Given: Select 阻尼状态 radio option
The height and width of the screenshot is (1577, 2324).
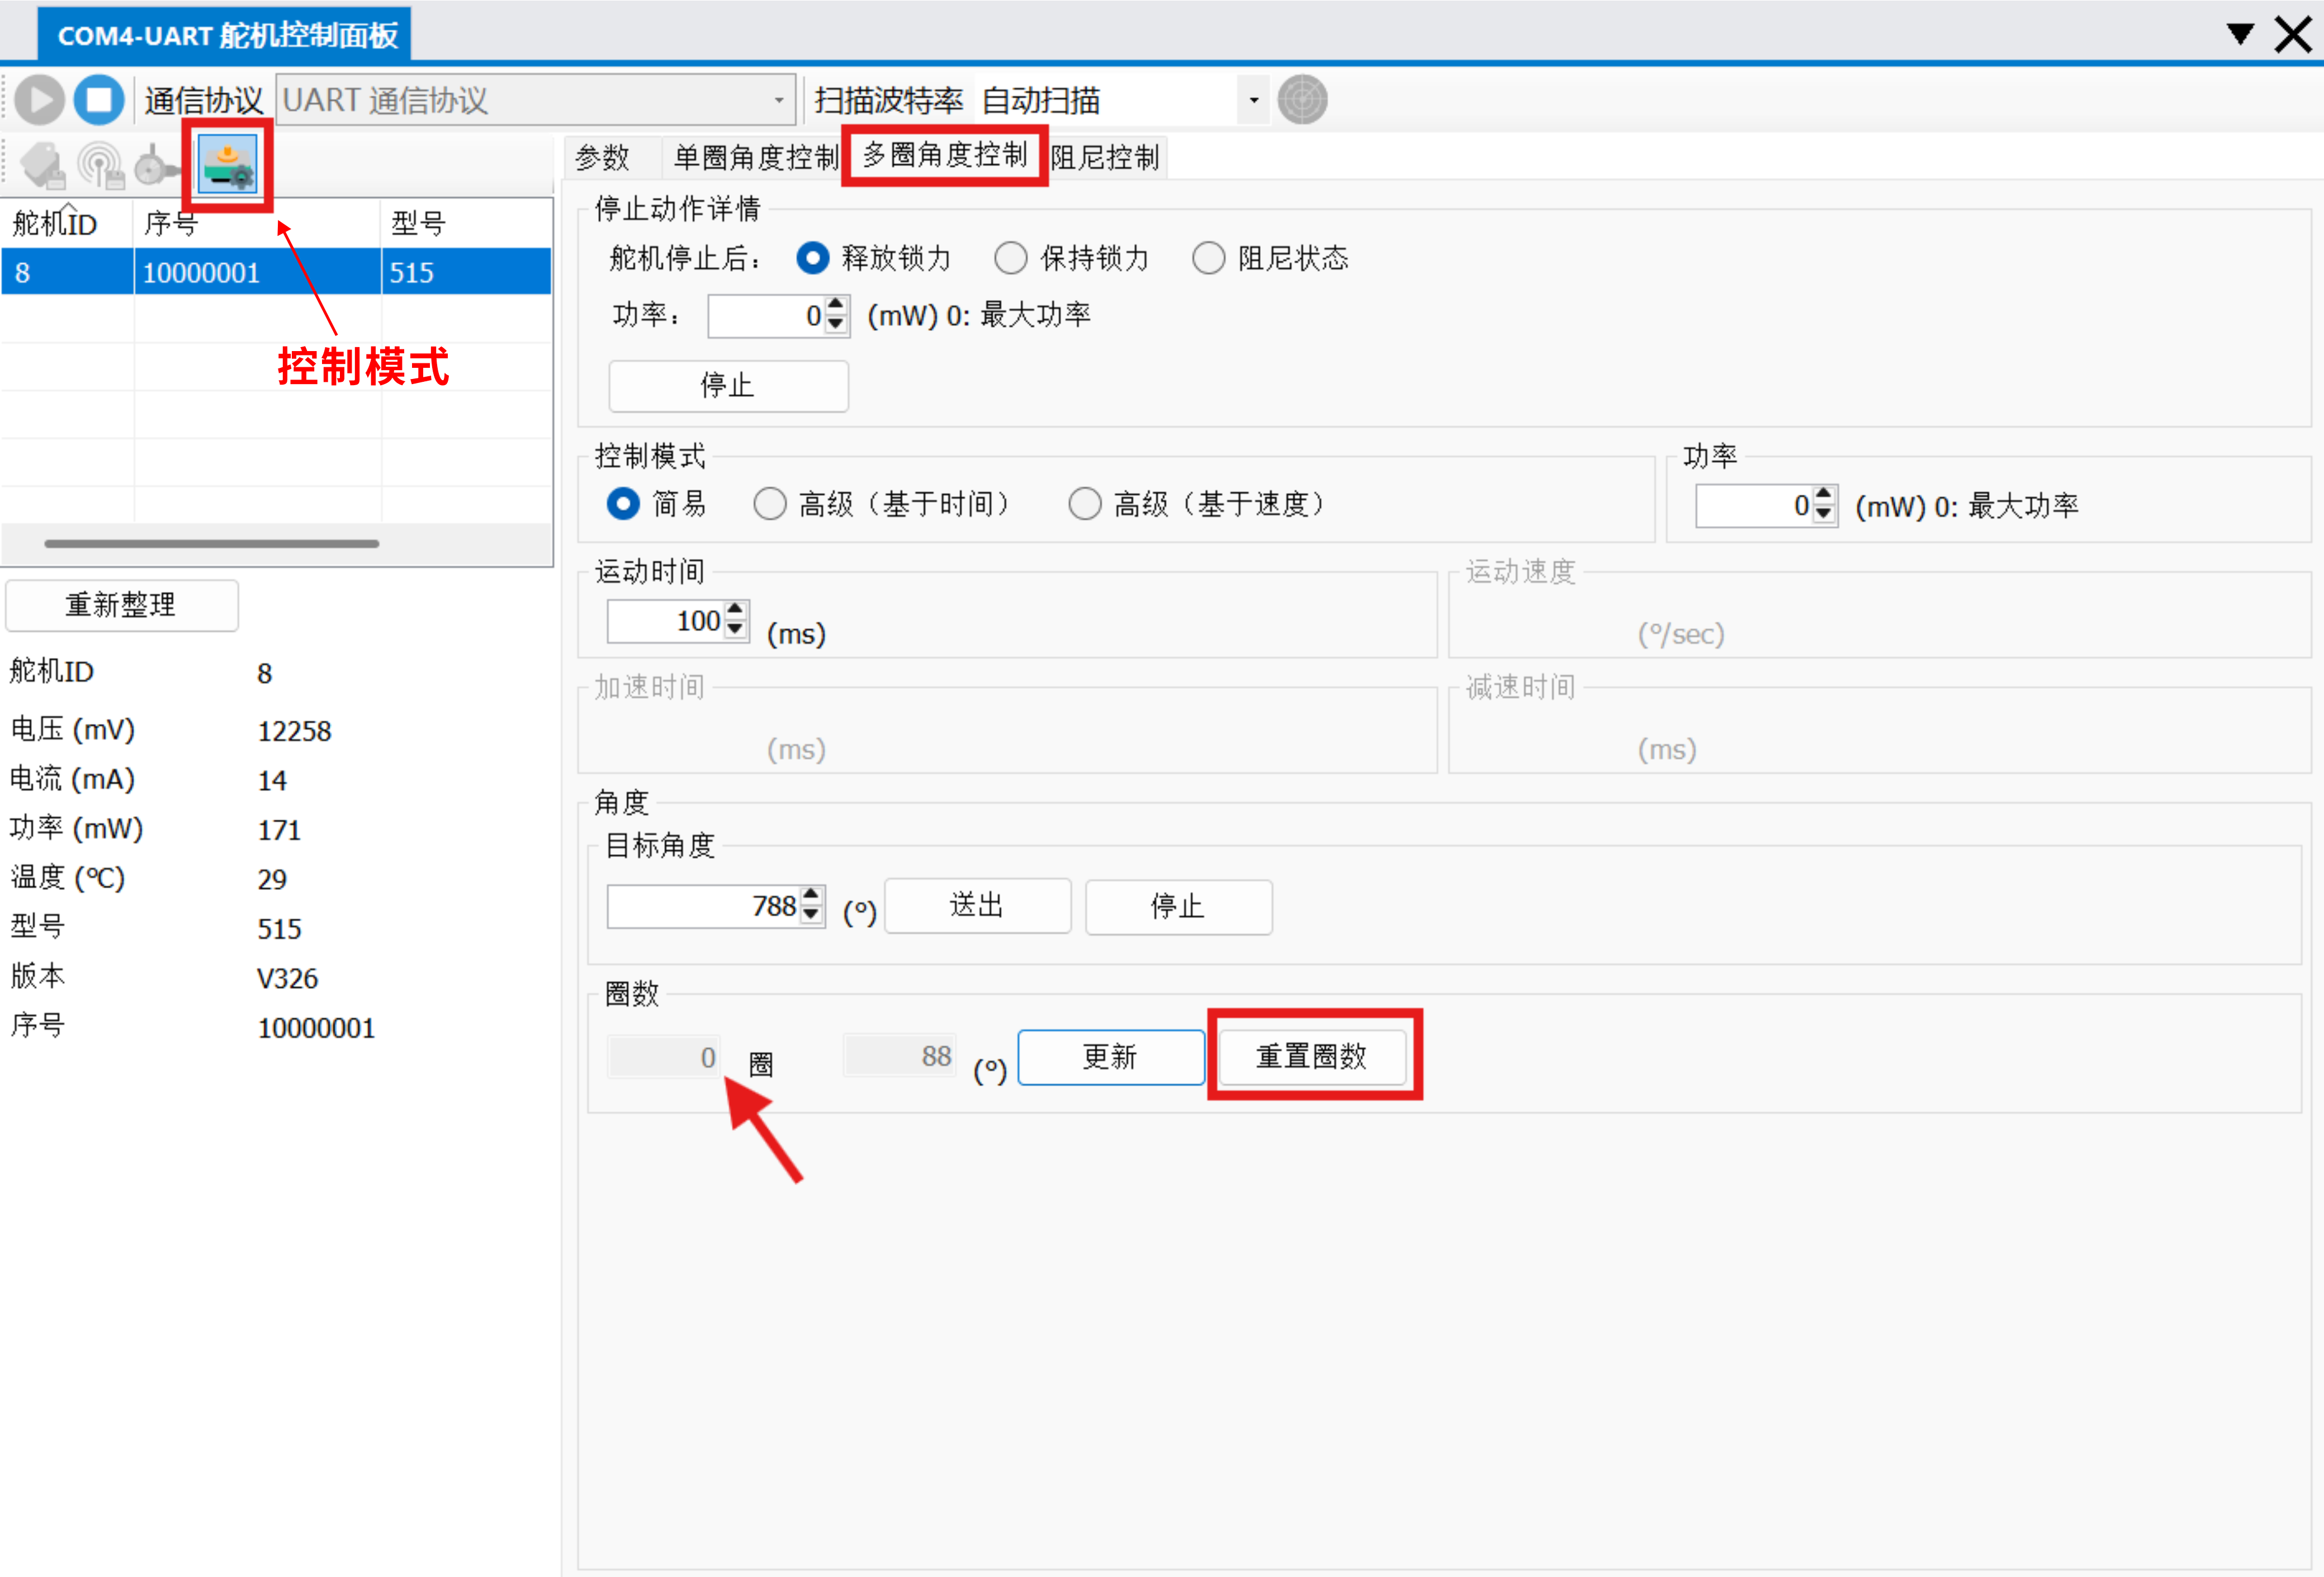Looking at the screenshot, I should [1208, 258].
